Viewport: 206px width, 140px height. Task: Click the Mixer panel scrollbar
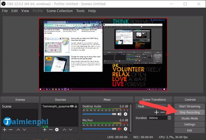point(130,118)
